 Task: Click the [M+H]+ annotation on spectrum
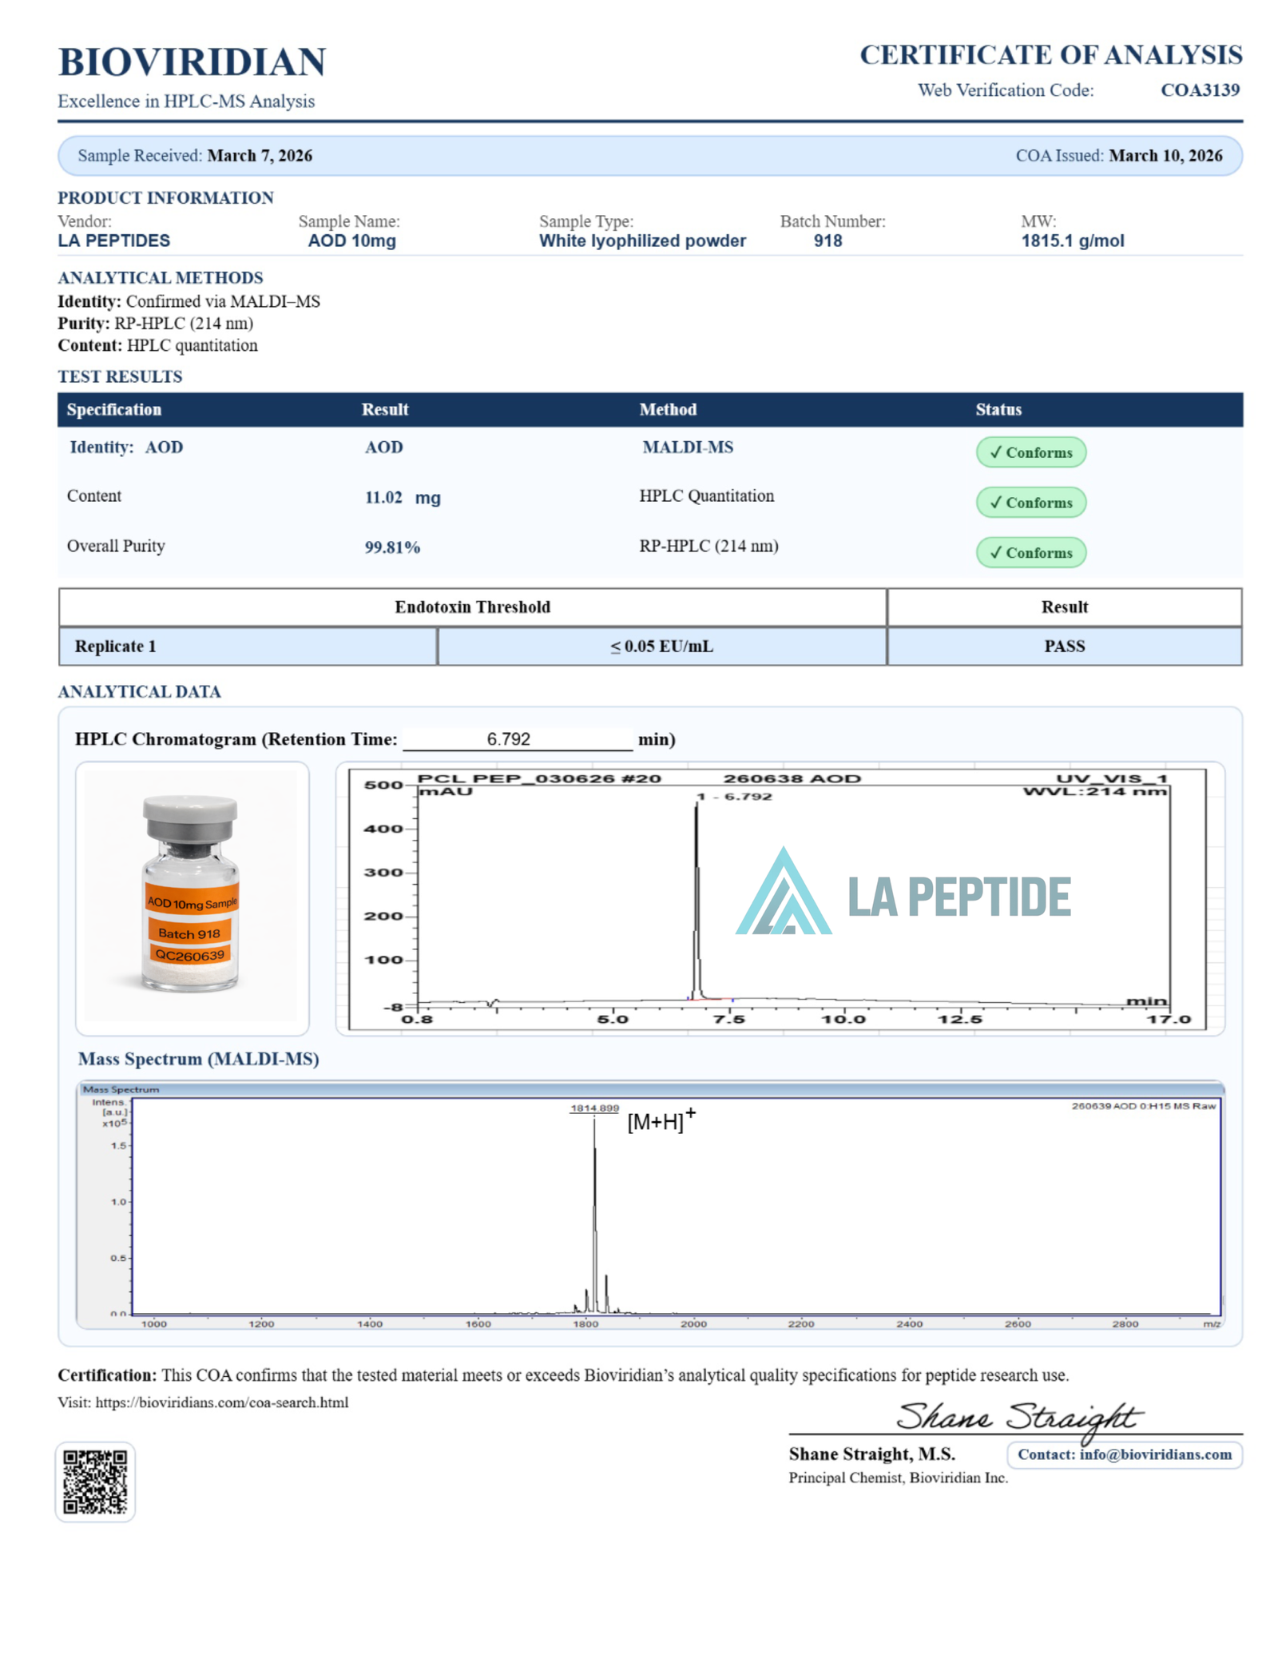pos(661,1120)
